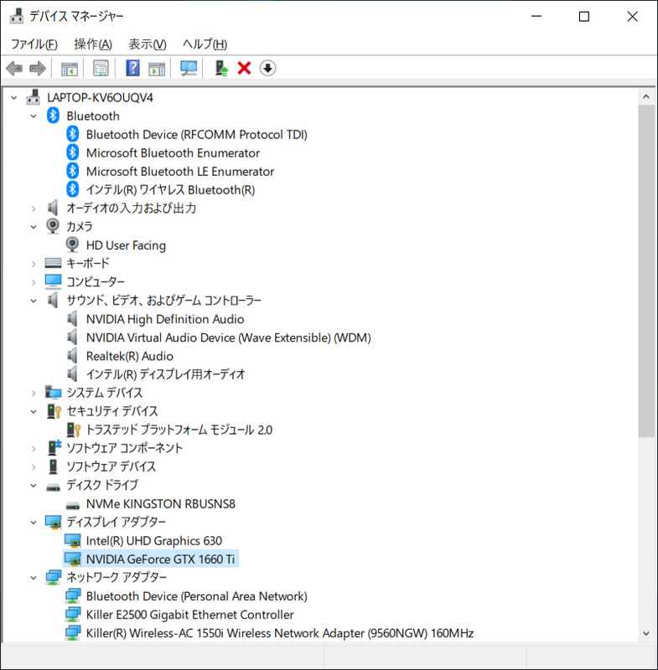
Task: Click the vertical scrollbar thumb
Action: pyautogui.click(x=646, y=271)
